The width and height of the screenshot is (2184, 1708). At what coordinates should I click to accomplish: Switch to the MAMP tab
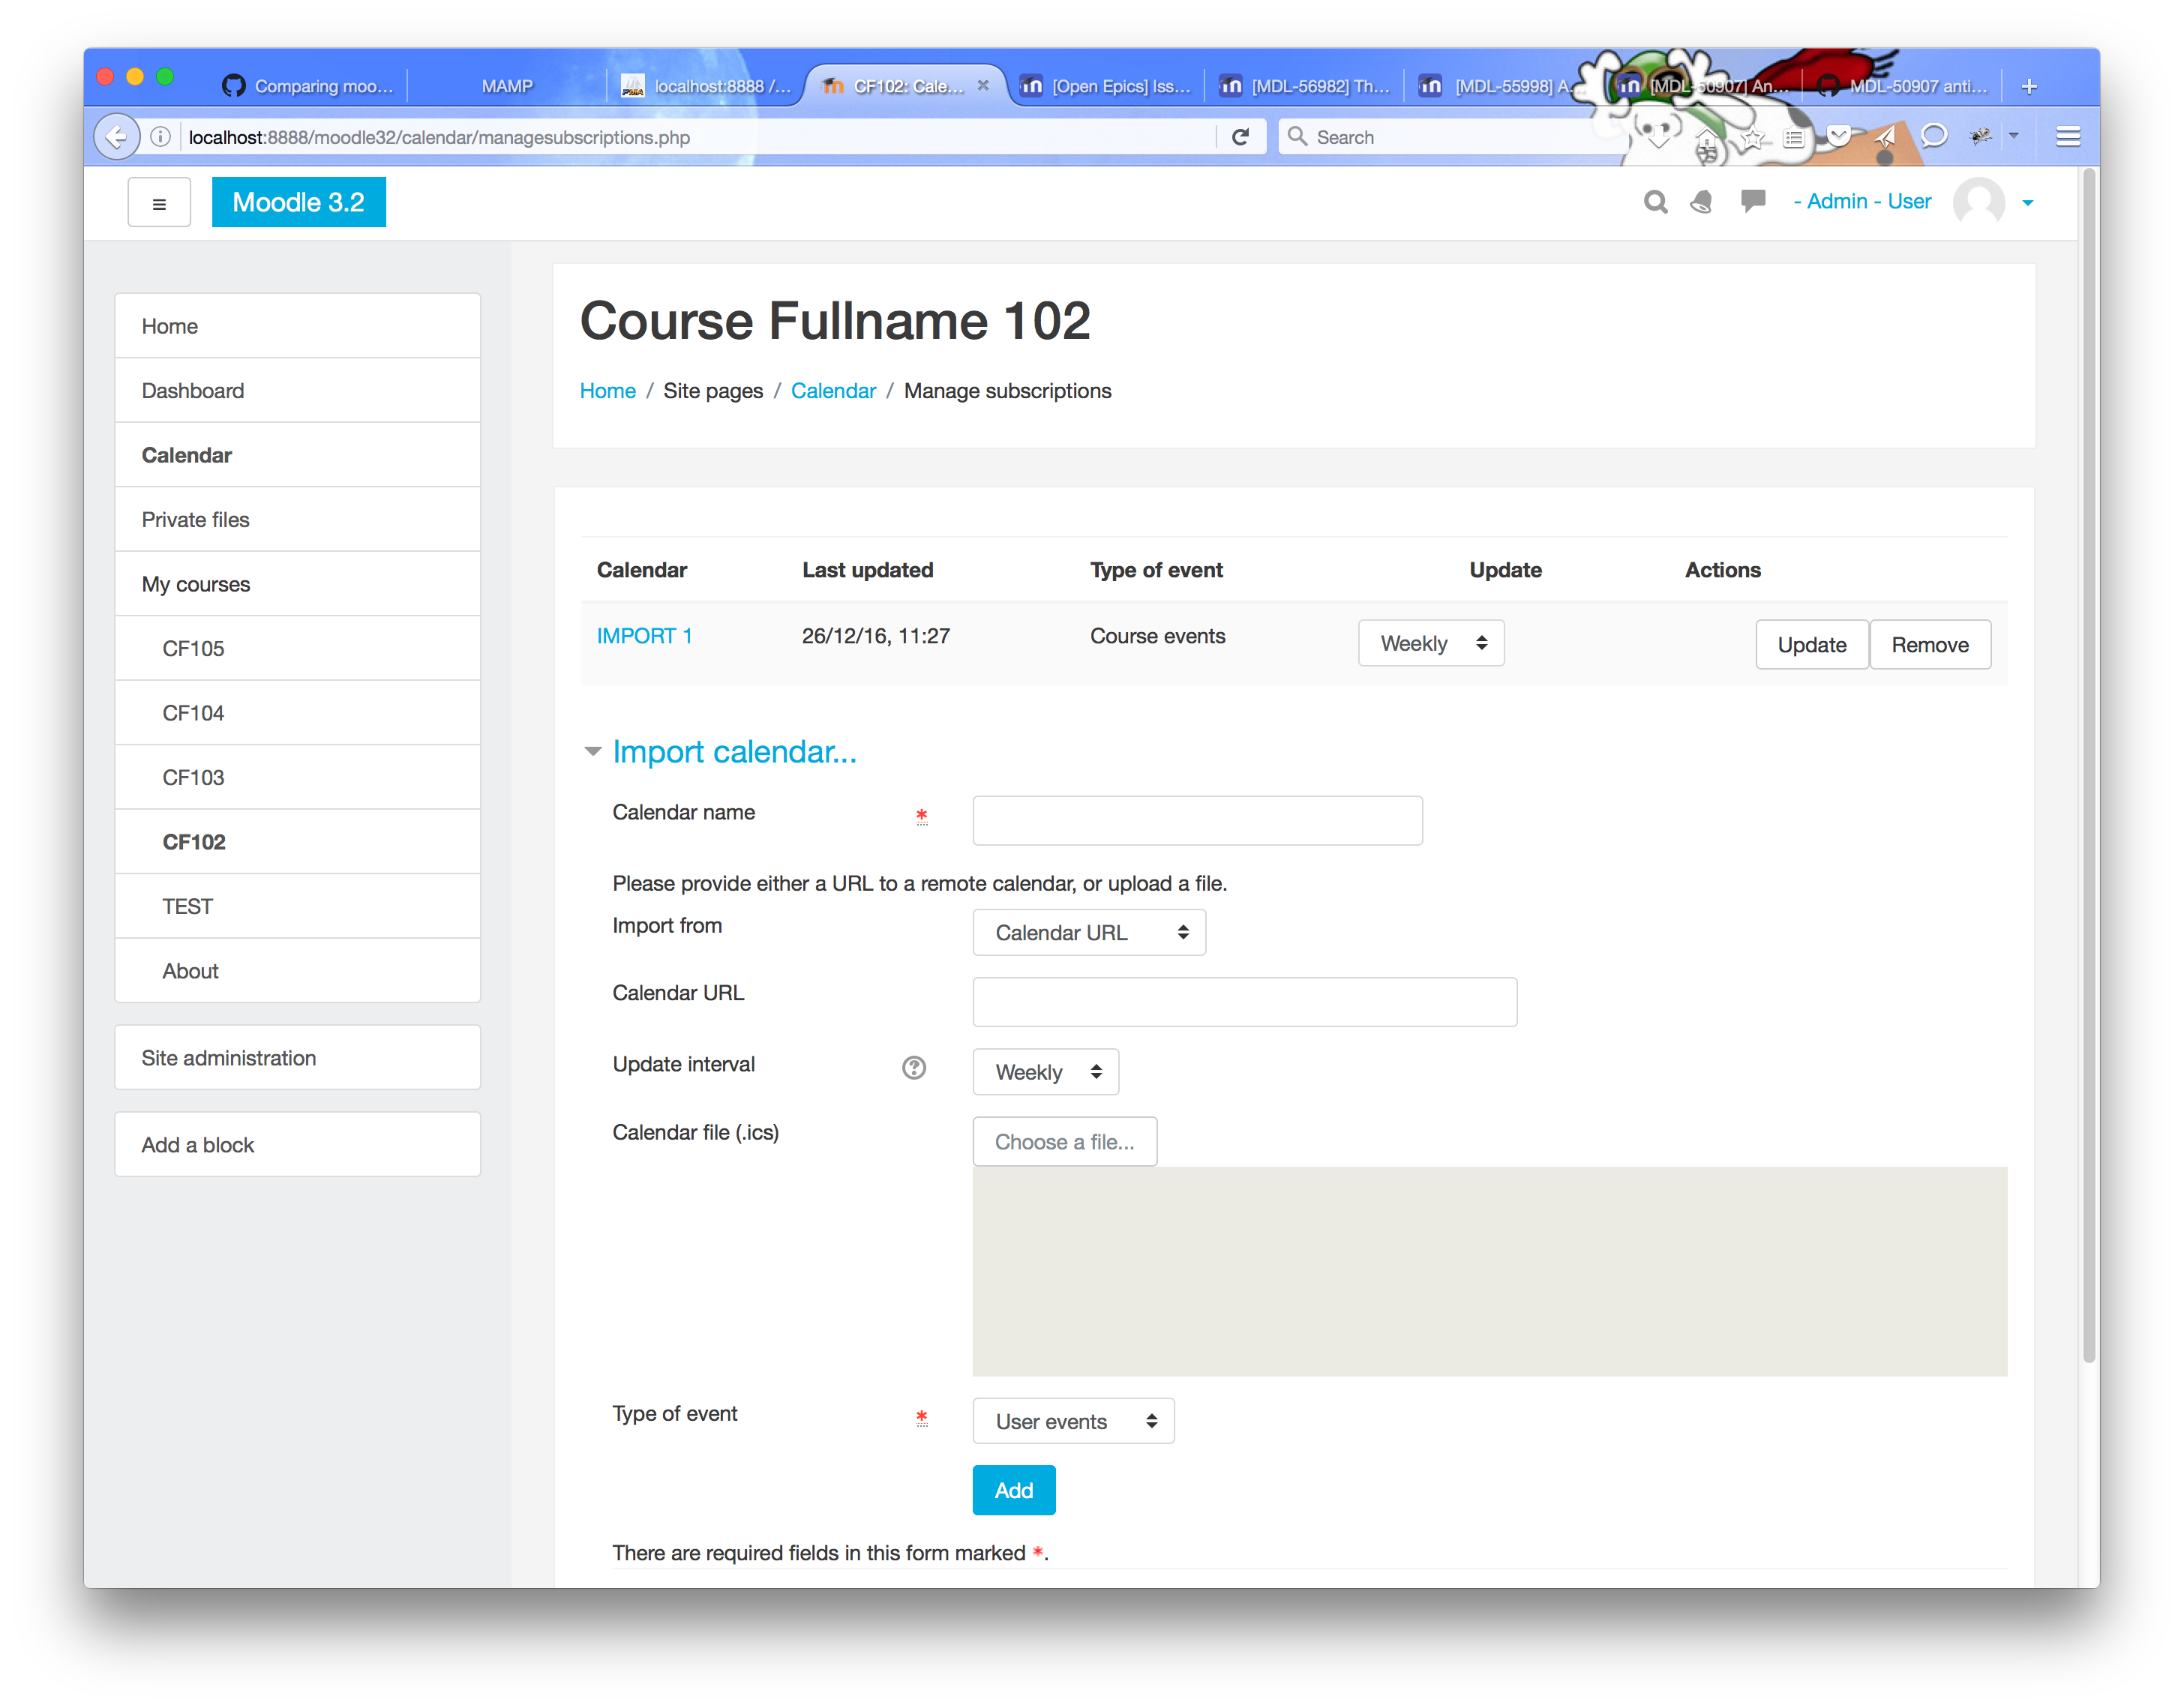tap(507, 86)
